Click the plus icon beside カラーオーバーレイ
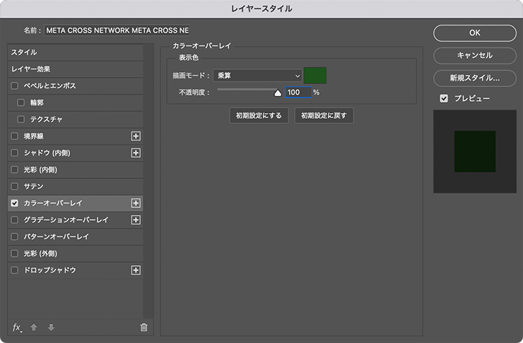 pos(136,203)
